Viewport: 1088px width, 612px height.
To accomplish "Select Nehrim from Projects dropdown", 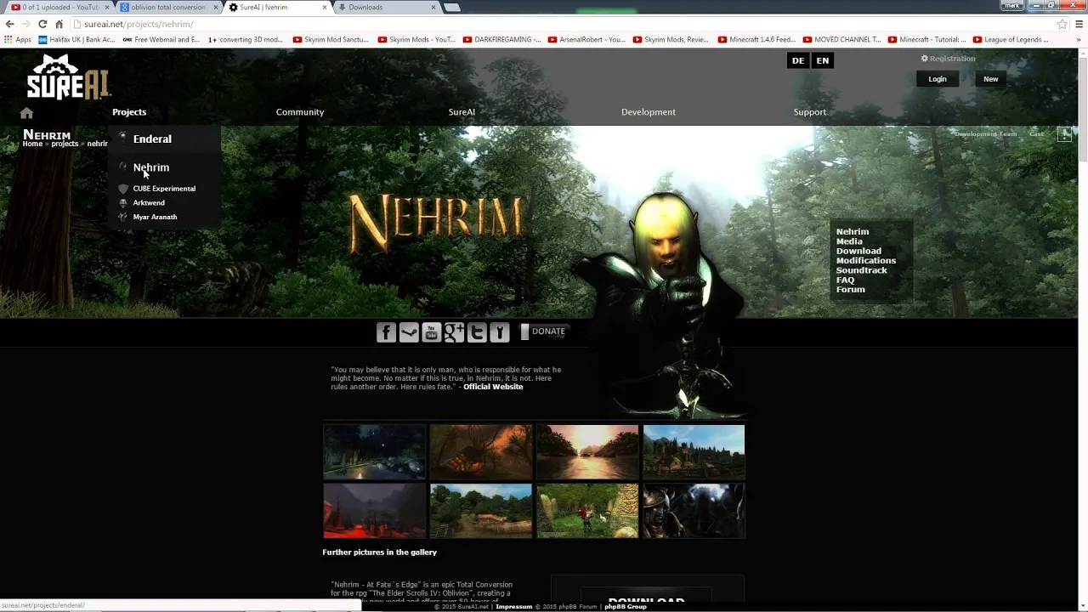I will click(151, 167).
